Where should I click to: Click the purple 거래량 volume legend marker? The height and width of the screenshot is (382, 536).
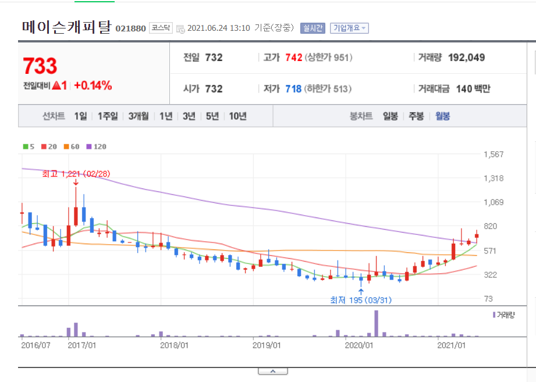coord(494,315)
